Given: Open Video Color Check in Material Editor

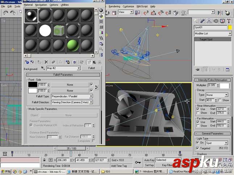Looking at the screenshot, I should pyautogui.click(x=101, y=32).
